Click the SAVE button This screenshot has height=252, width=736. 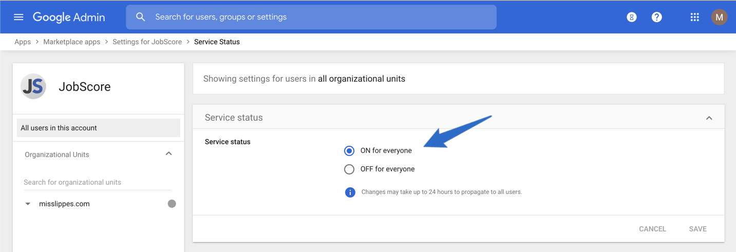(698, 229)
